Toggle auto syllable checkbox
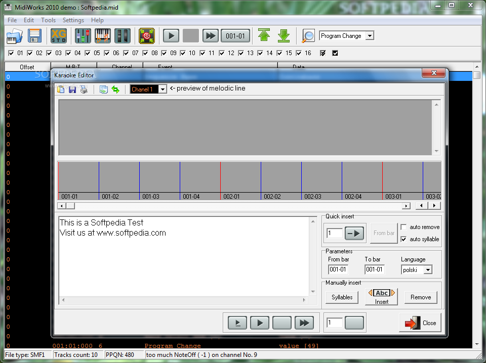The image size is (486, 363). 403,239
